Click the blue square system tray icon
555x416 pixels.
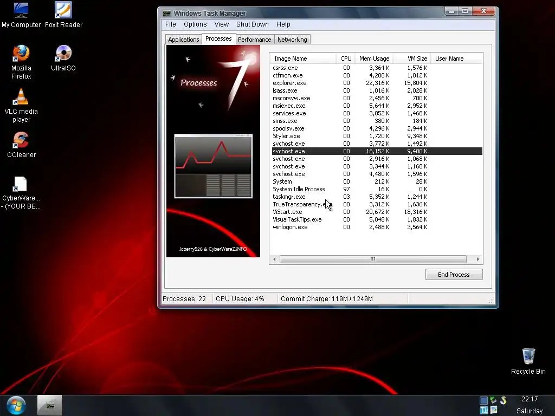pos(483,400)
